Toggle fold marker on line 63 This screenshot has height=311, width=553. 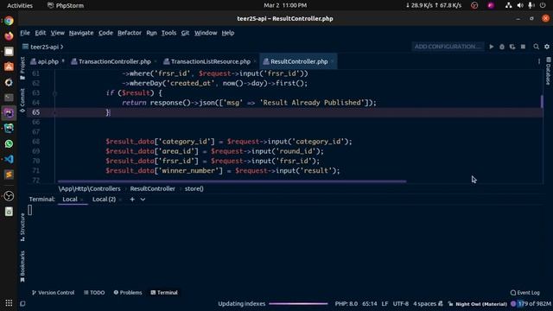pos(54,93)
